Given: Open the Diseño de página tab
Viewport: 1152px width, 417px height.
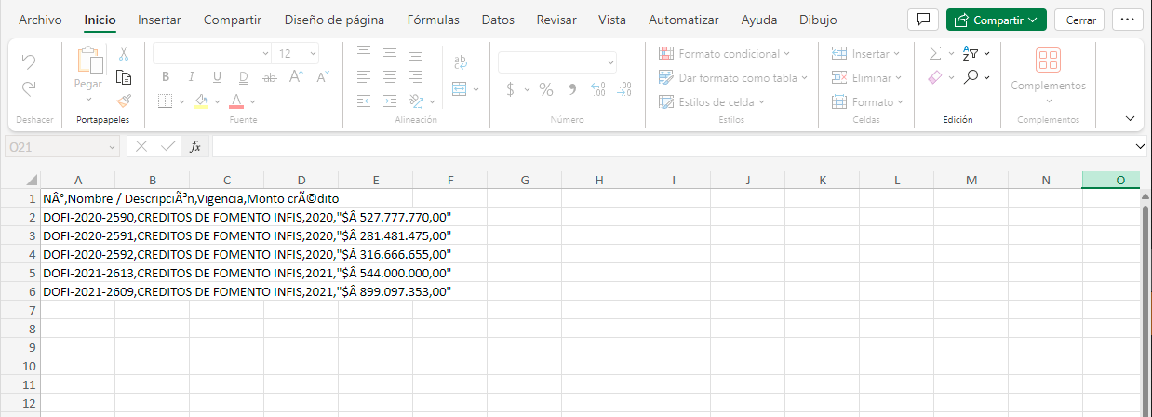Looking at the screenshot, I should coord(334,20).
